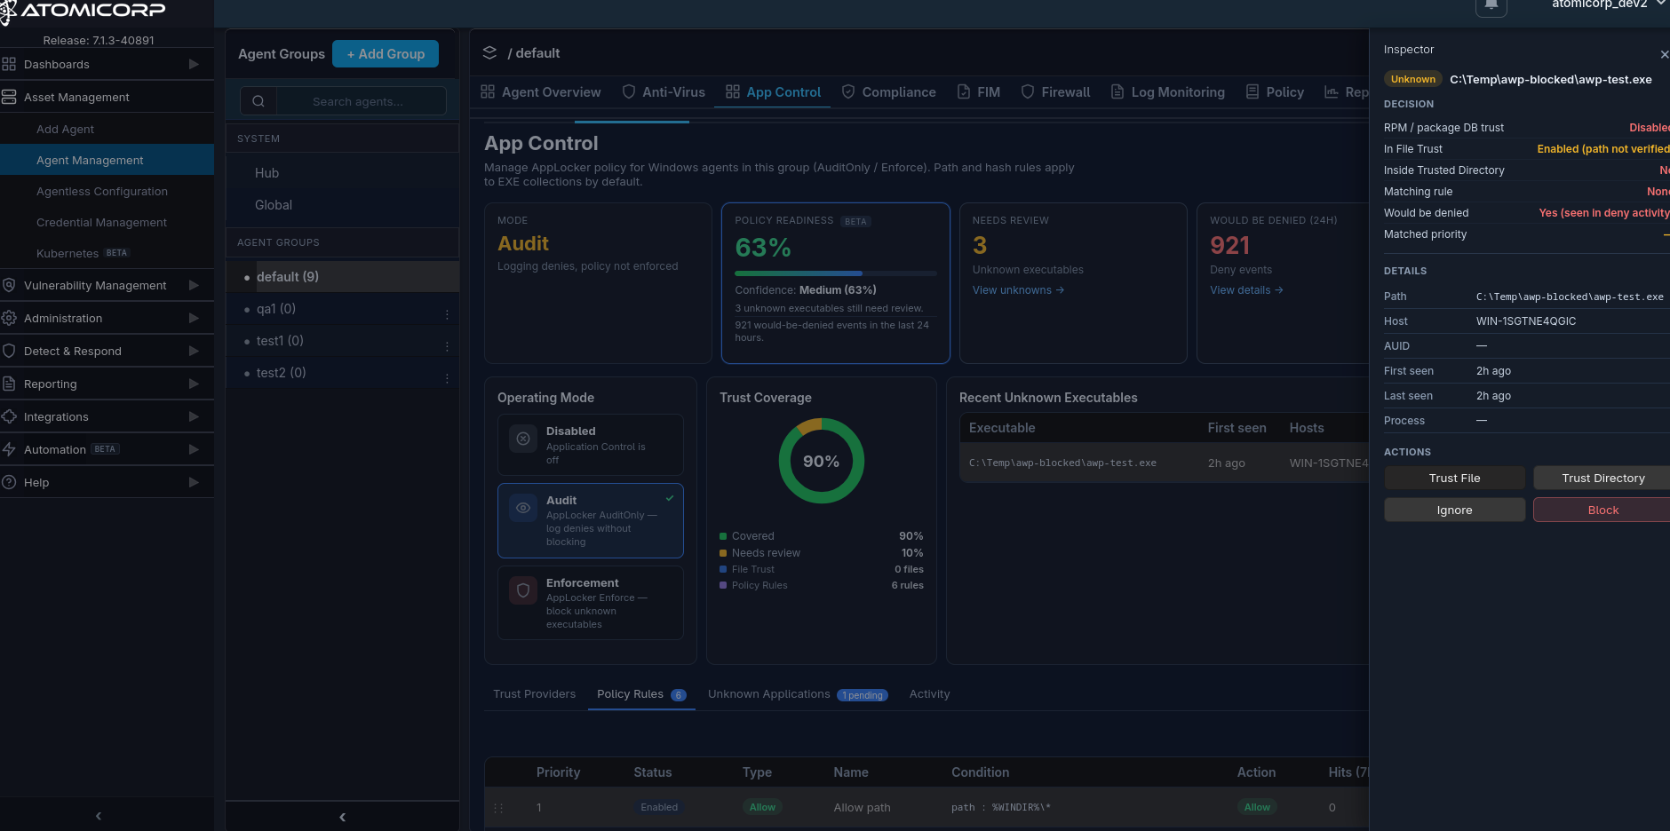Click the search magnifier icon in Agent Groups
The width and height of the screenshot is (1670, 831).
pyautogui.click(x=258, y=101)
